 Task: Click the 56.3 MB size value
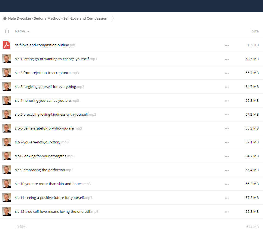(x=252, y=101)
